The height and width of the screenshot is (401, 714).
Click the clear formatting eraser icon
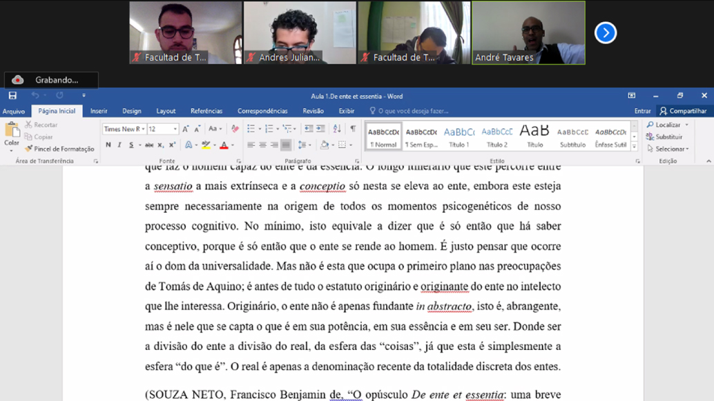click(235, 129)
